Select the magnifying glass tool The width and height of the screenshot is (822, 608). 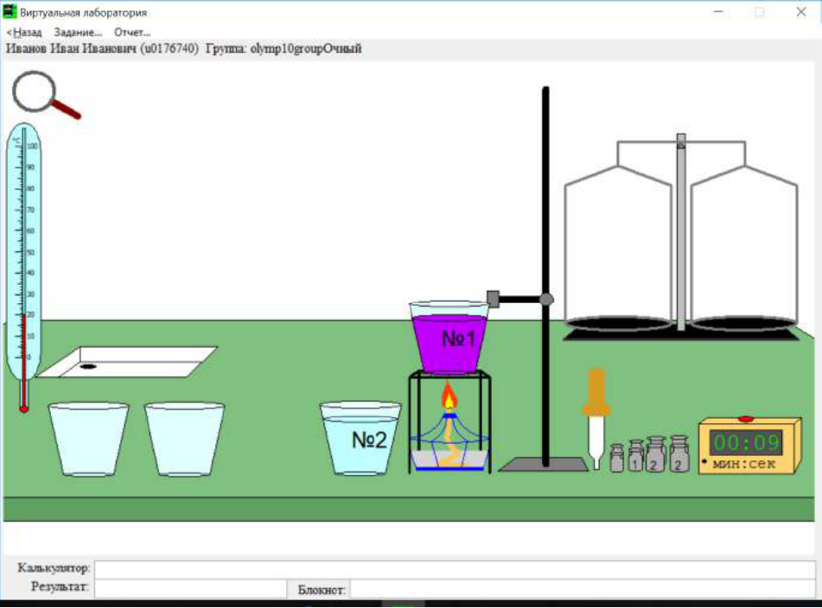point(46,95)
